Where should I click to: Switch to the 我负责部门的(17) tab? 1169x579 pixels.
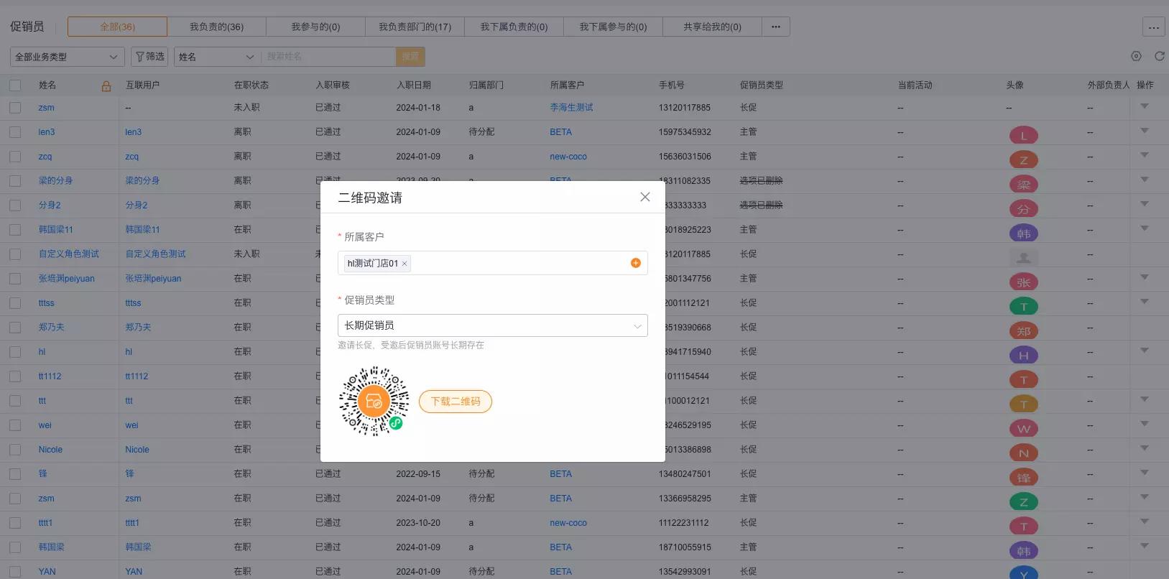click(415, 27)
